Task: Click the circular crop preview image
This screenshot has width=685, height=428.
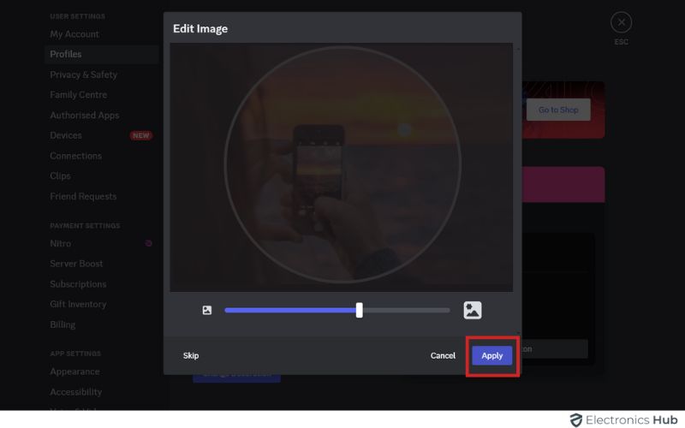Action: 342,164
